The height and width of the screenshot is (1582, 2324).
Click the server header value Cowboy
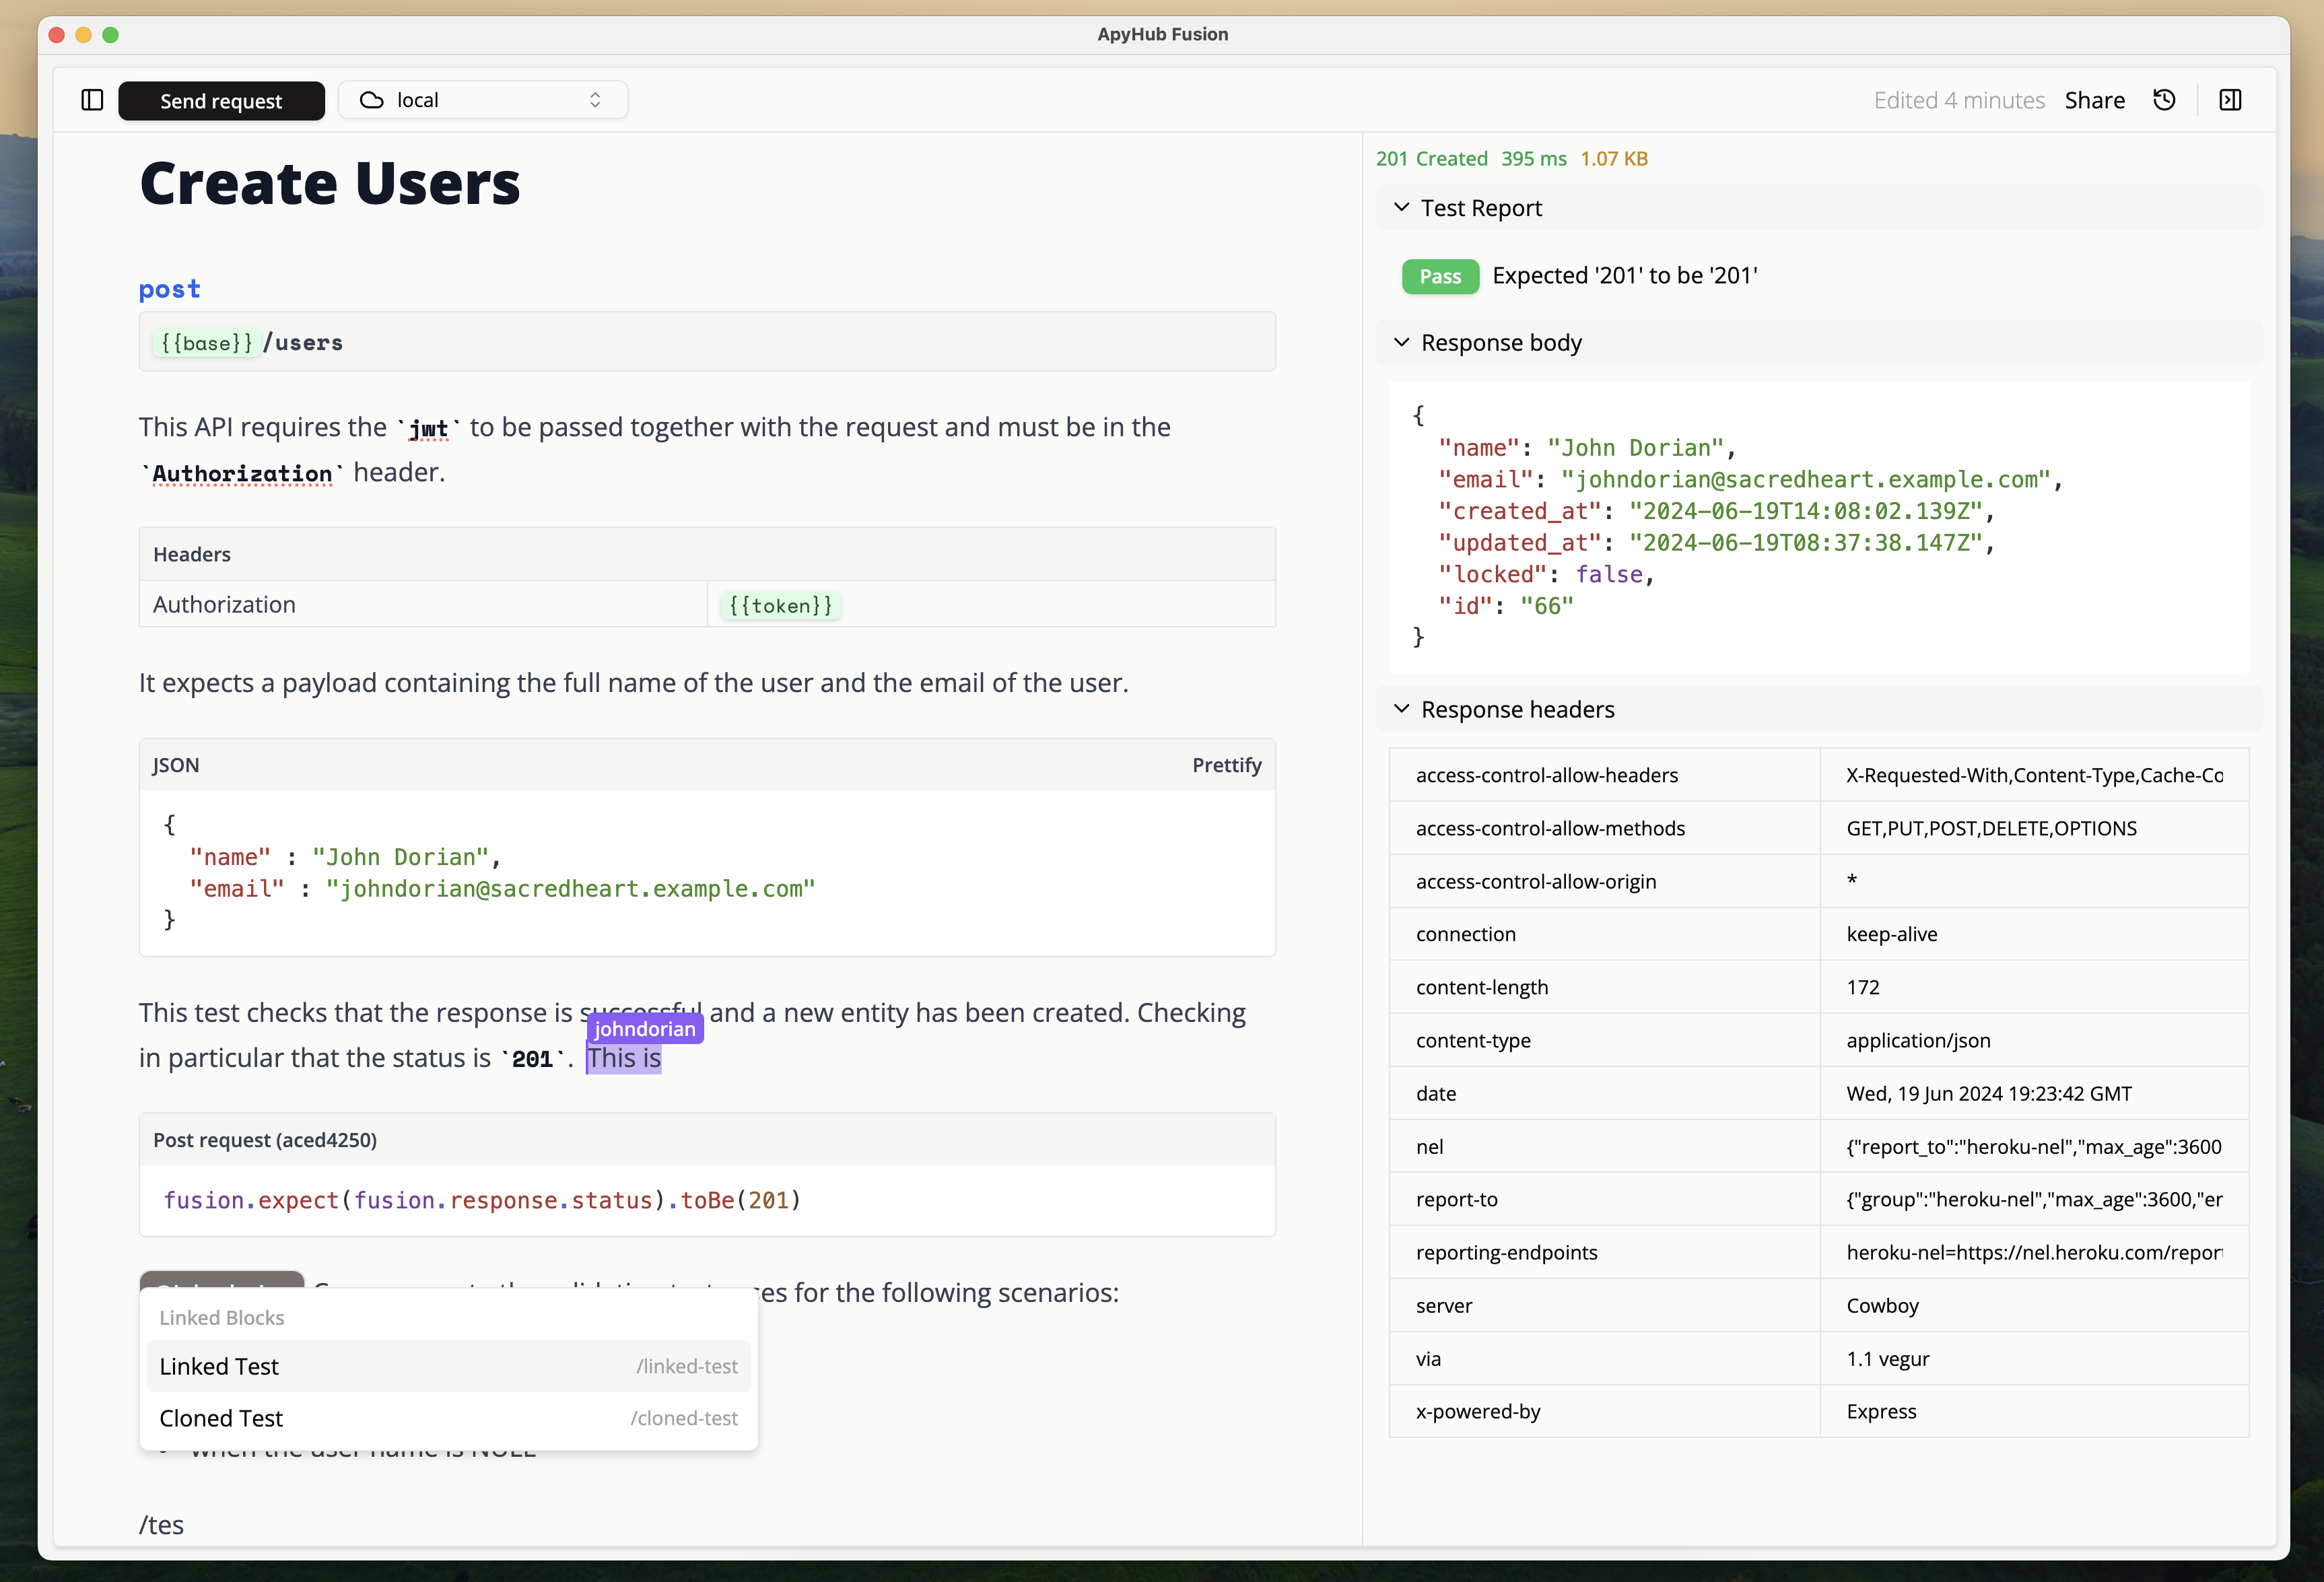(1882, 1305)
